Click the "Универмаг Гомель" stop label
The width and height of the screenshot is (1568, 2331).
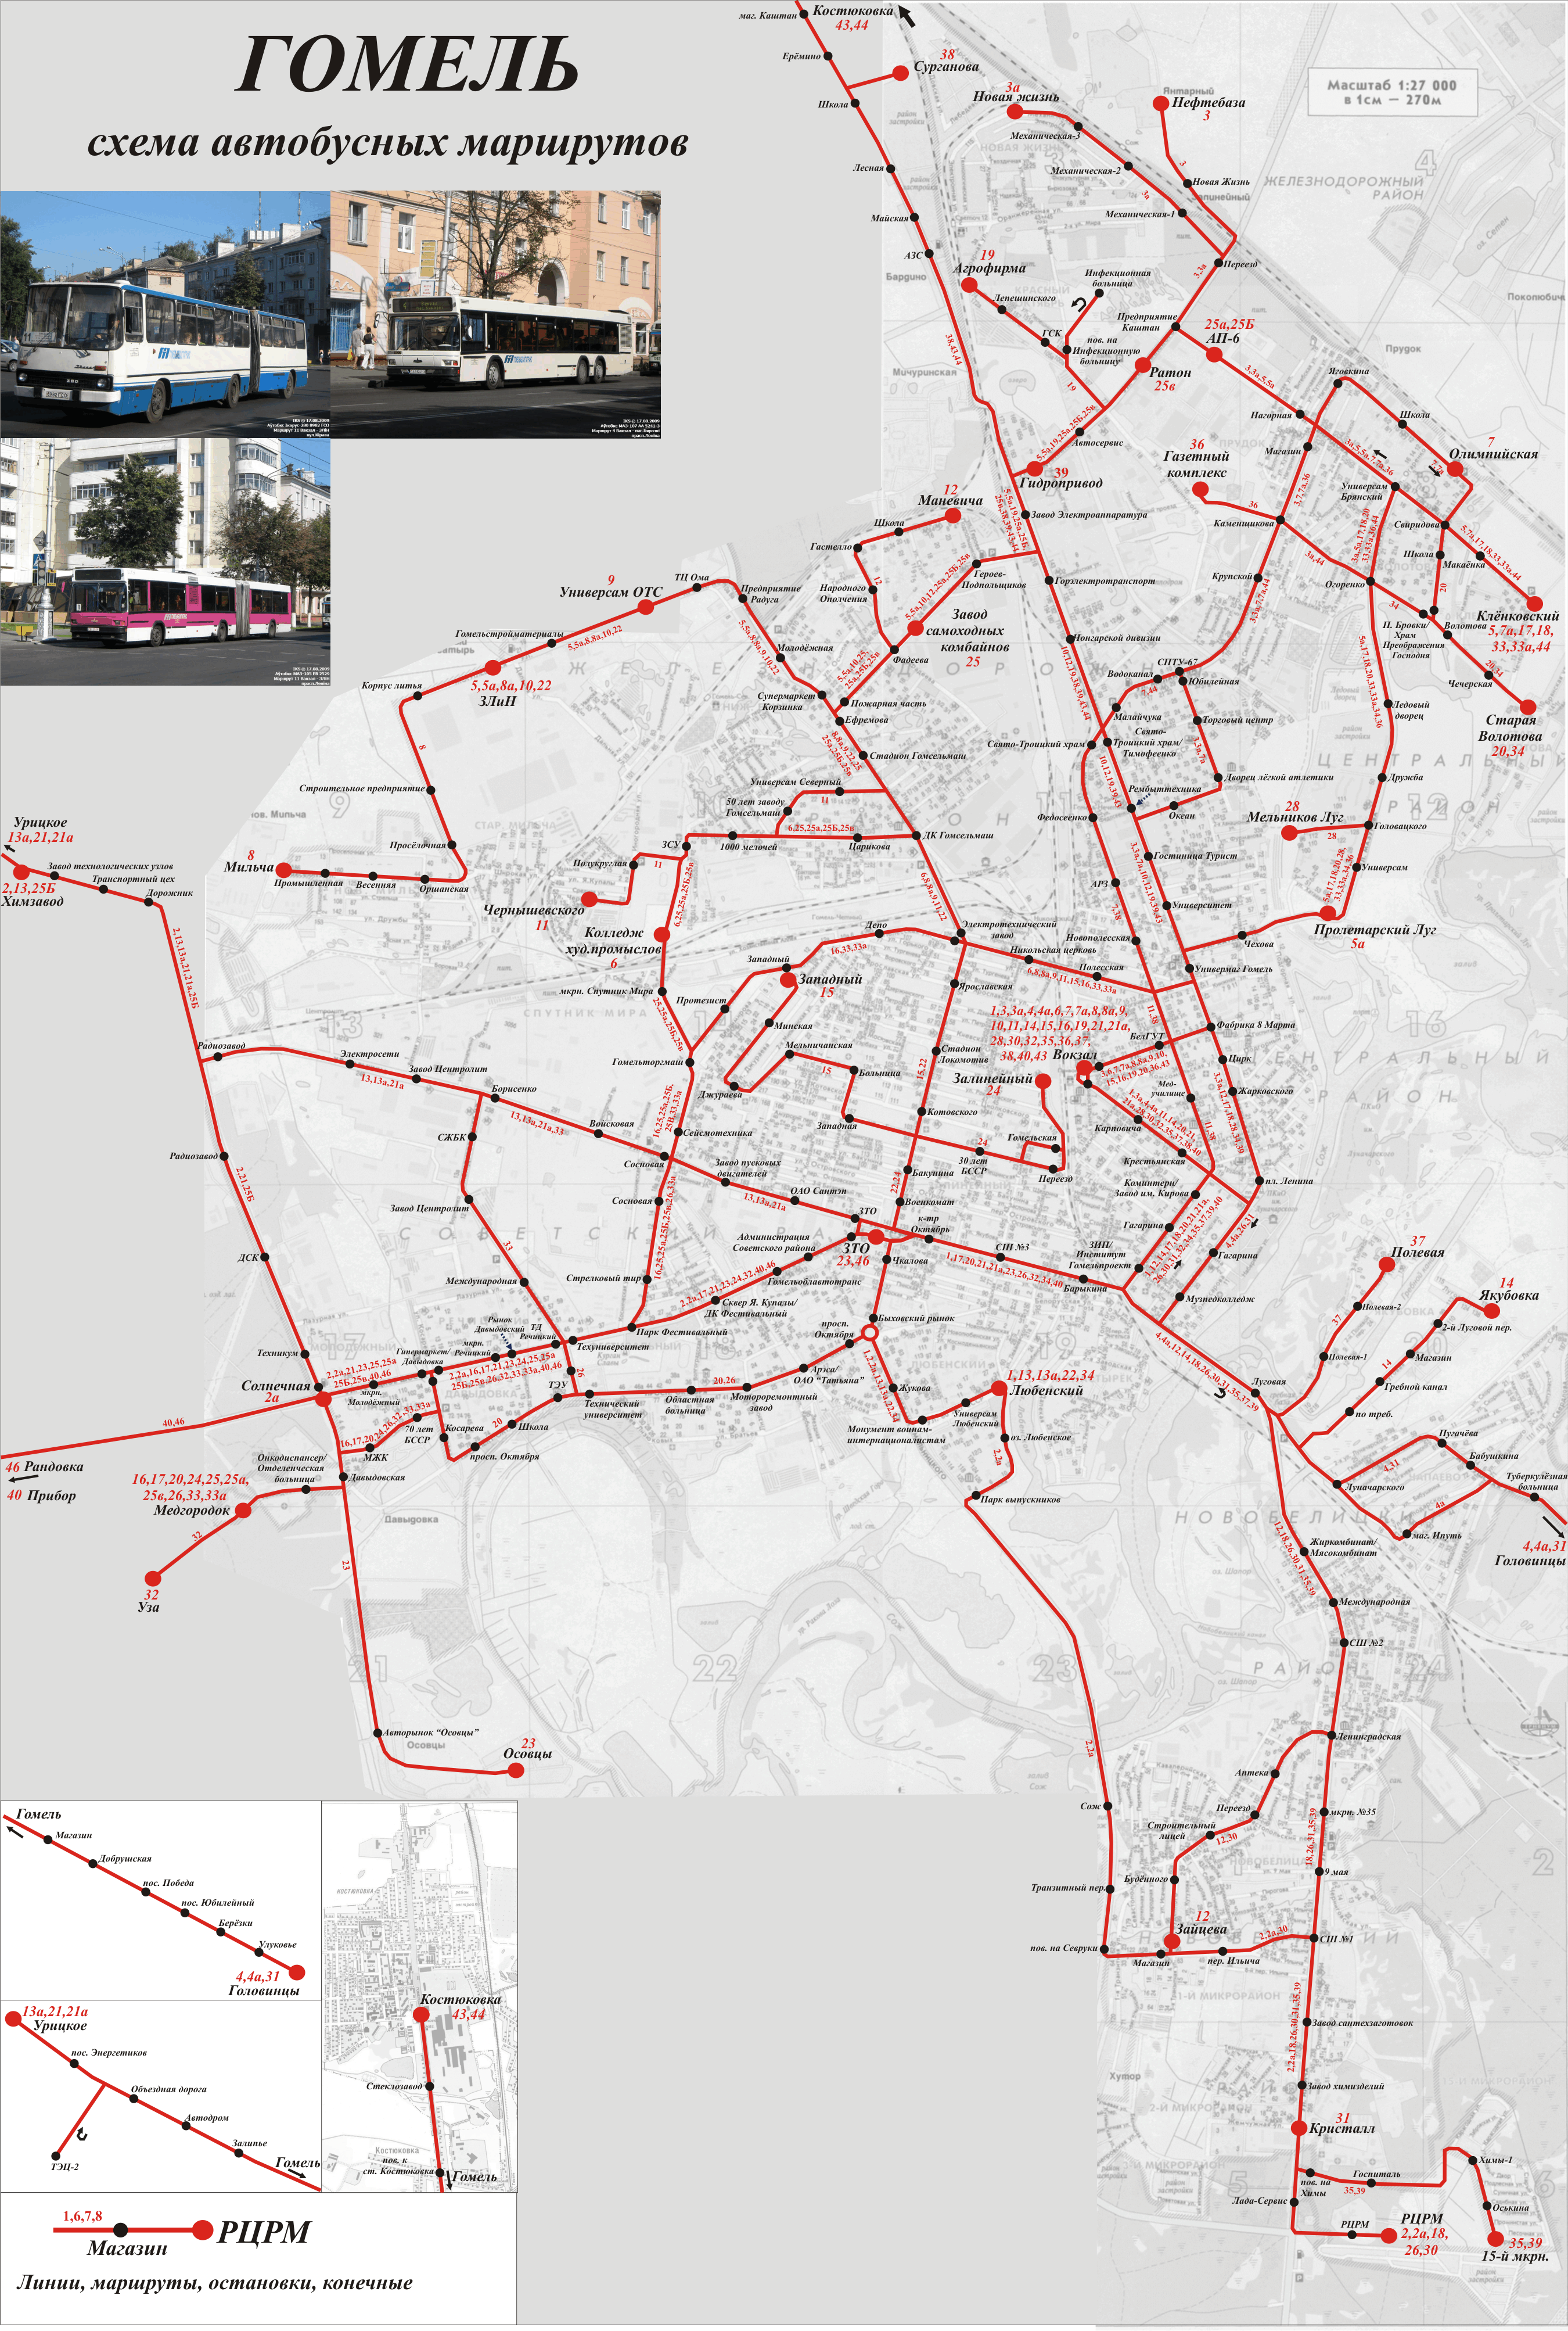tap(1234, 967)
